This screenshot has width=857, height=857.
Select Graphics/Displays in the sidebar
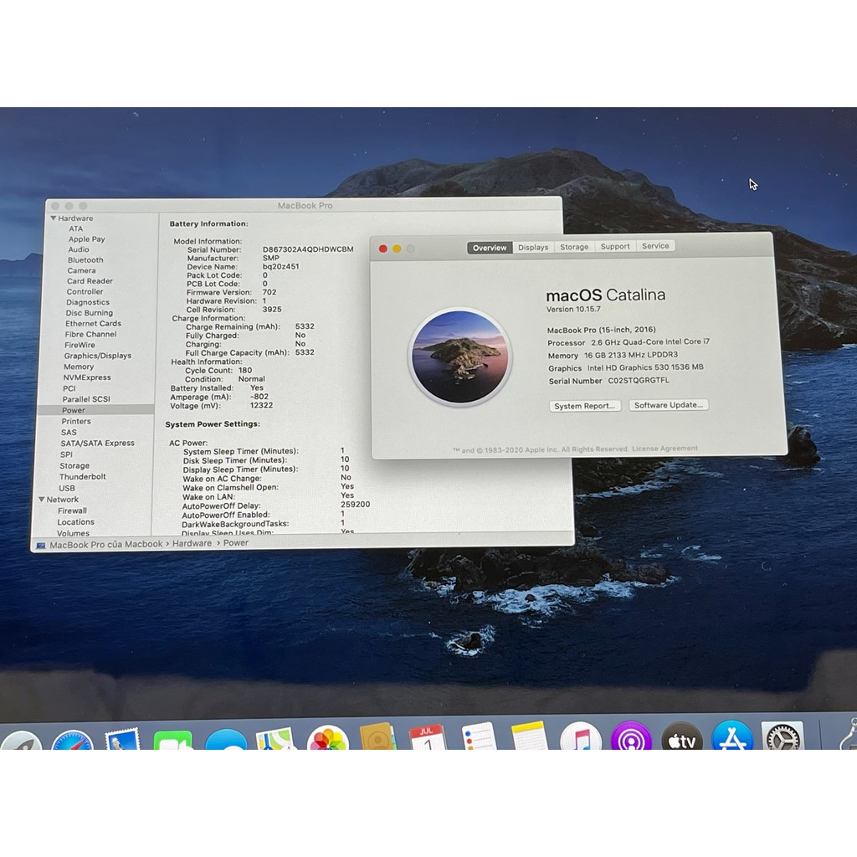point(97,356)
